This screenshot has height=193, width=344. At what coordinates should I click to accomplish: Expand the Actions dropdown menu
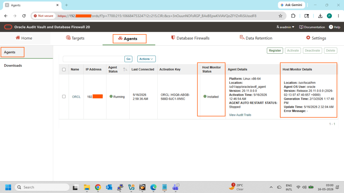tap(146, 59)
